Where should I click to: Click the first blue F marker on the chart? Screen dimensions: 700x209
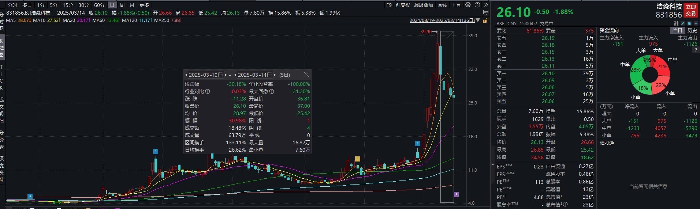30,196
